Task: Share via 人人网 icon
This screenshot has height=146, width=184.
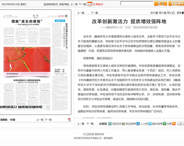Action: click(138, 124)
